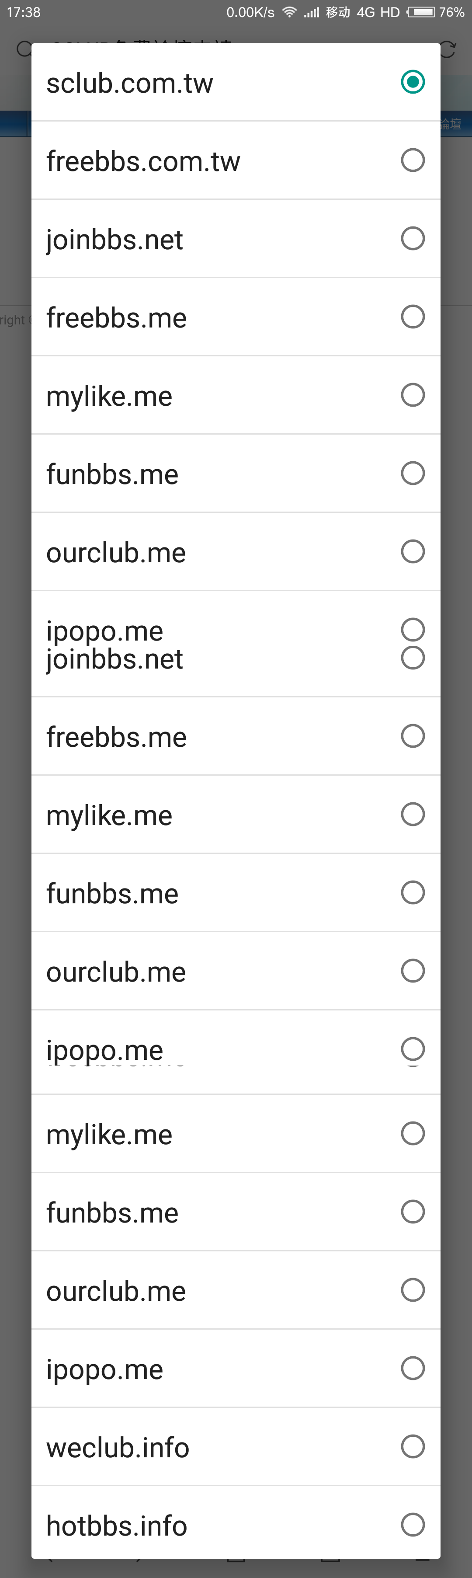The image size is (472, 1578).
Task: Tap the cellular signal bars icon
Action: point(312,12)
